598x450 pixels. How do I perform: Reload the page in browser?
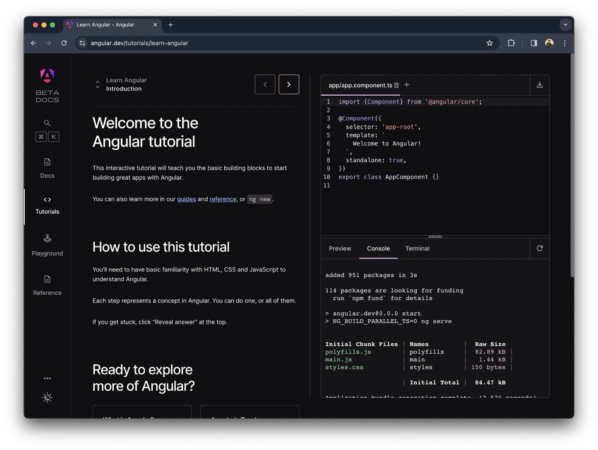click(x=64, y=43)
